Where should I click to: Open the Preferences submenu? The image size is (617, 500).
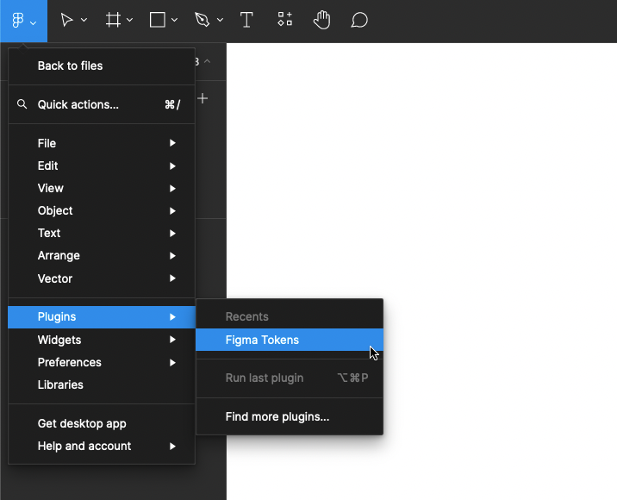[102, 362]
